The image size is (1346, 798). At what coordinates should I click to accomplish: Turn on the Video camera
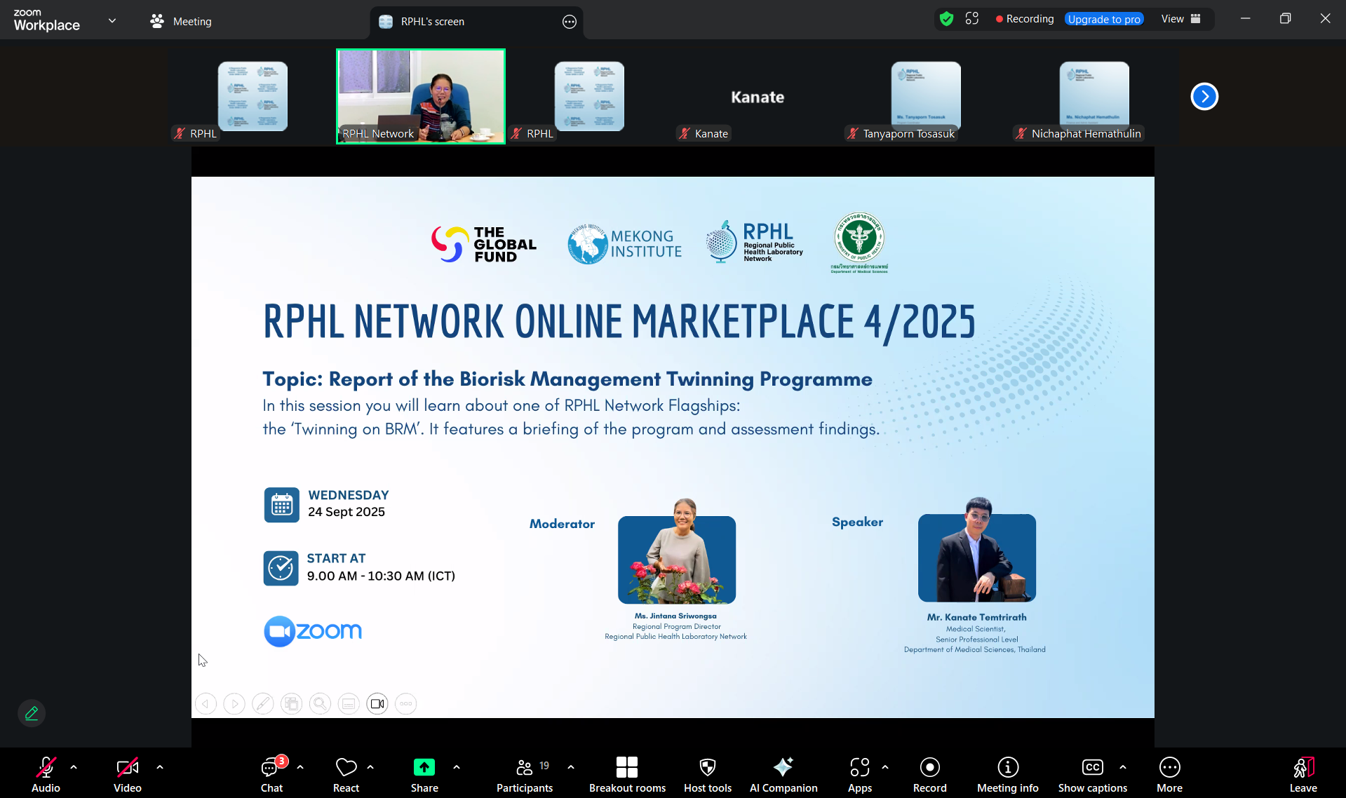[x=127, y=774]
